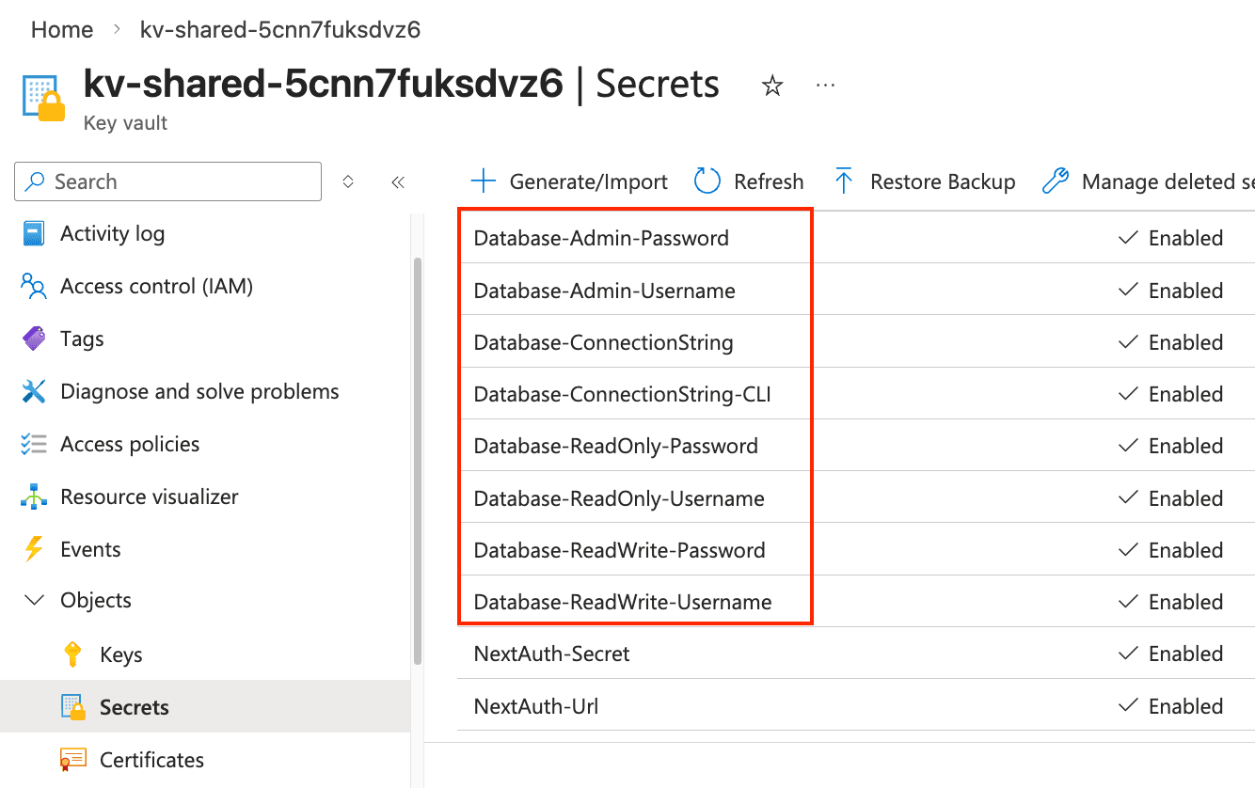Open Access control (IAM)
This screenshot has width=1255, height=788.
coord(156,287)
